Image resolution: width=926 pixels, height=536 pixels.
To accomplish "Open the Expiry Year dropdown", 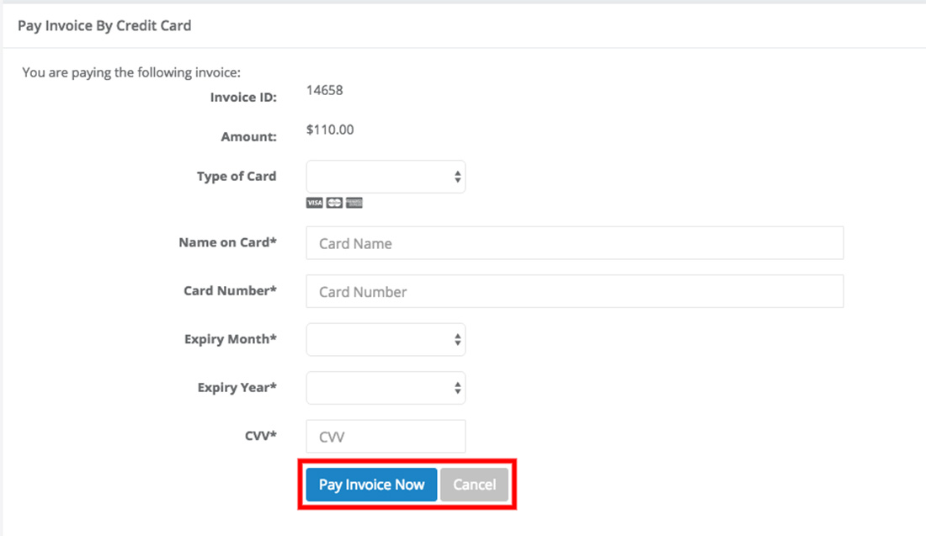I will 386,388.
